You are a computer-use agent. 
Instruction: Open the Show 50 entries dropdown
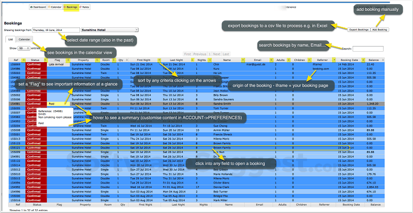tap(24, 48)
